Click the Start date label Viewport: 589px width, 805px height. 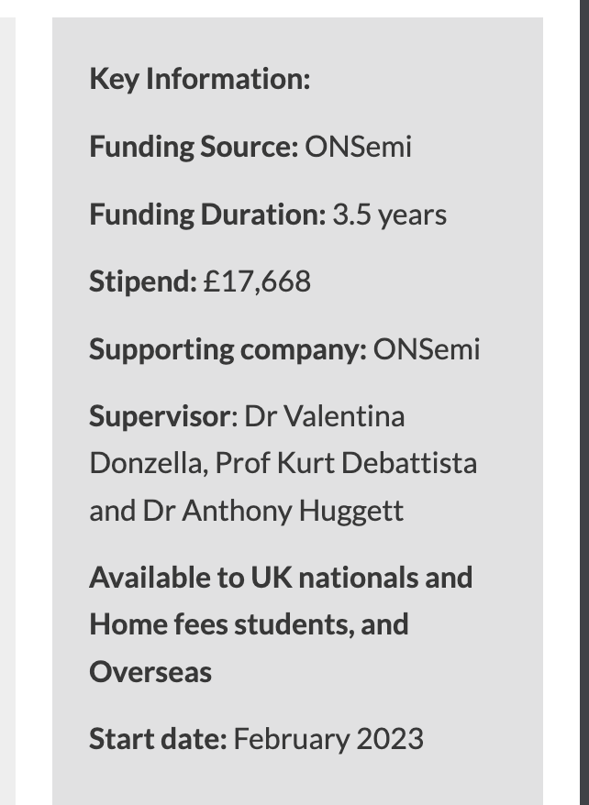[x=157, y=739]
